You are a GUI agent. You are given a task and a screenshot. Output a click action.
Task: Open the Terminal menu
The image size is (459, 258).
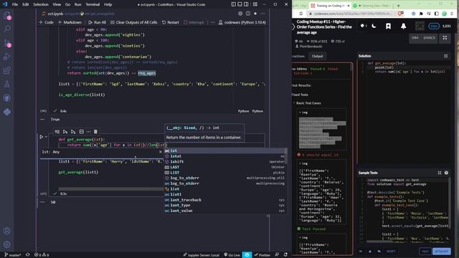pyautogui.click(x=93, y=4)
